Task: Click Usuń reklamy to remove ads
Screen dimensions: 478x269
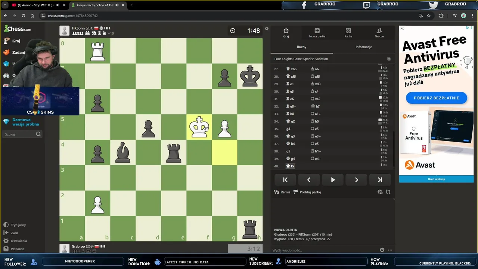Action: (x=436, y=179)
